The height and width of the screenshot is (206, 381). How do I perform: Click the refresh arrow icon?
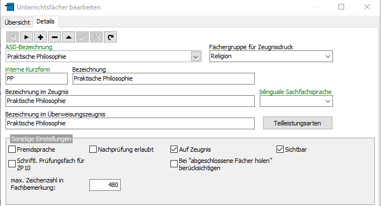coord(111,38)
